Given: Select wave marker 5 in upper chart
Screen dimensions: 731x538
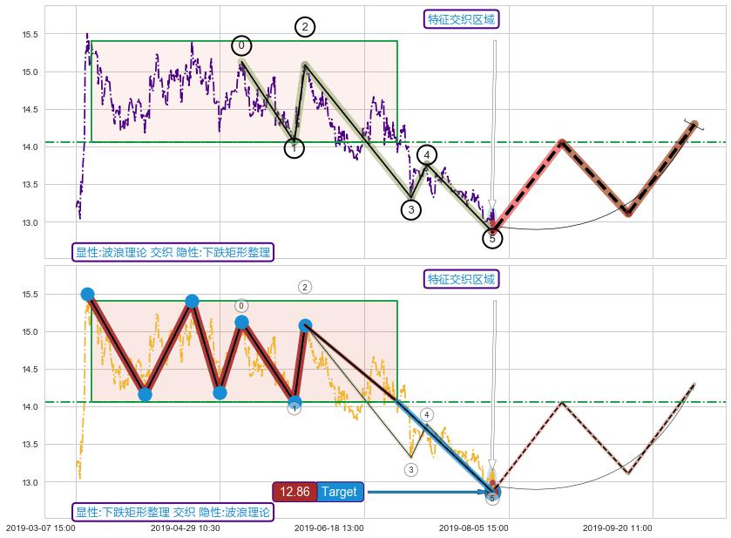Looking at the screenshot, I should click(492, 238).
